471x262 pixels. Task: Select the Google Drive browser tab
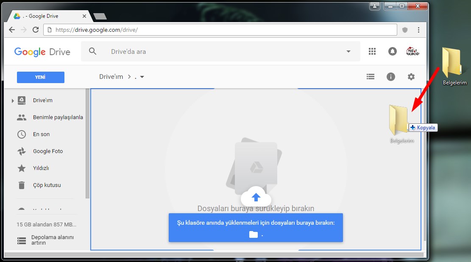(49, 16)
